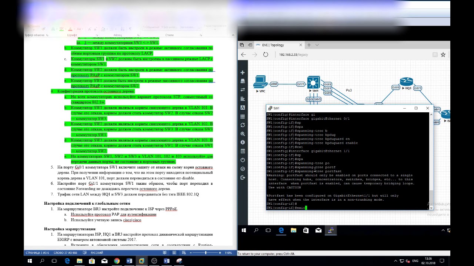Collapse the Word ribbon with the chevron
The image size is (474, 266).
pos(233,35)
